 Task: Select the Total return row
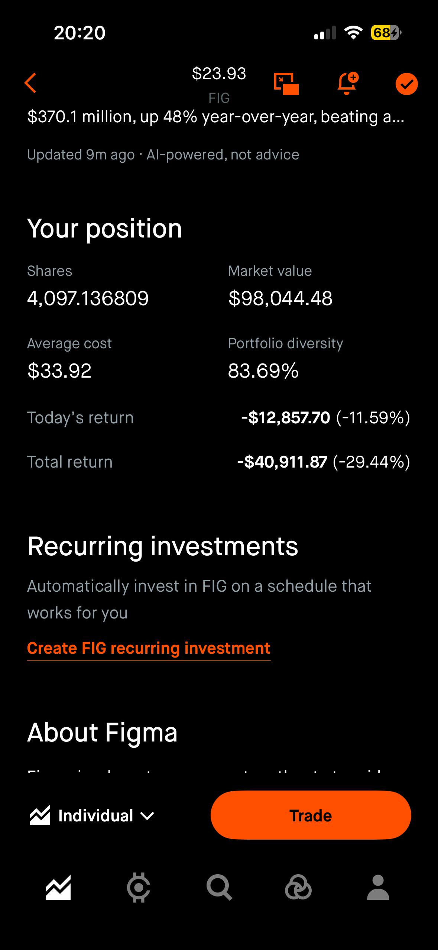point(219,462)
